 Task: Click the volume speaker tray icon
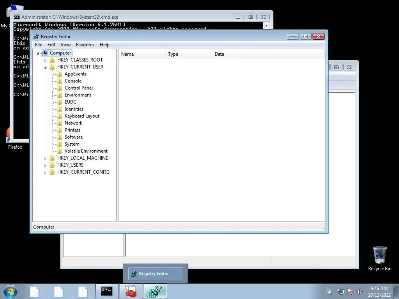360,292
